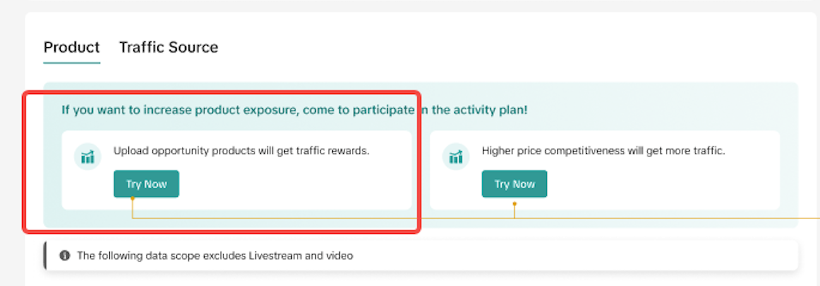Click the "Upload opportunity products" description text
The width and height of the screenshot is (820, 286).
(x=241, y=151)
